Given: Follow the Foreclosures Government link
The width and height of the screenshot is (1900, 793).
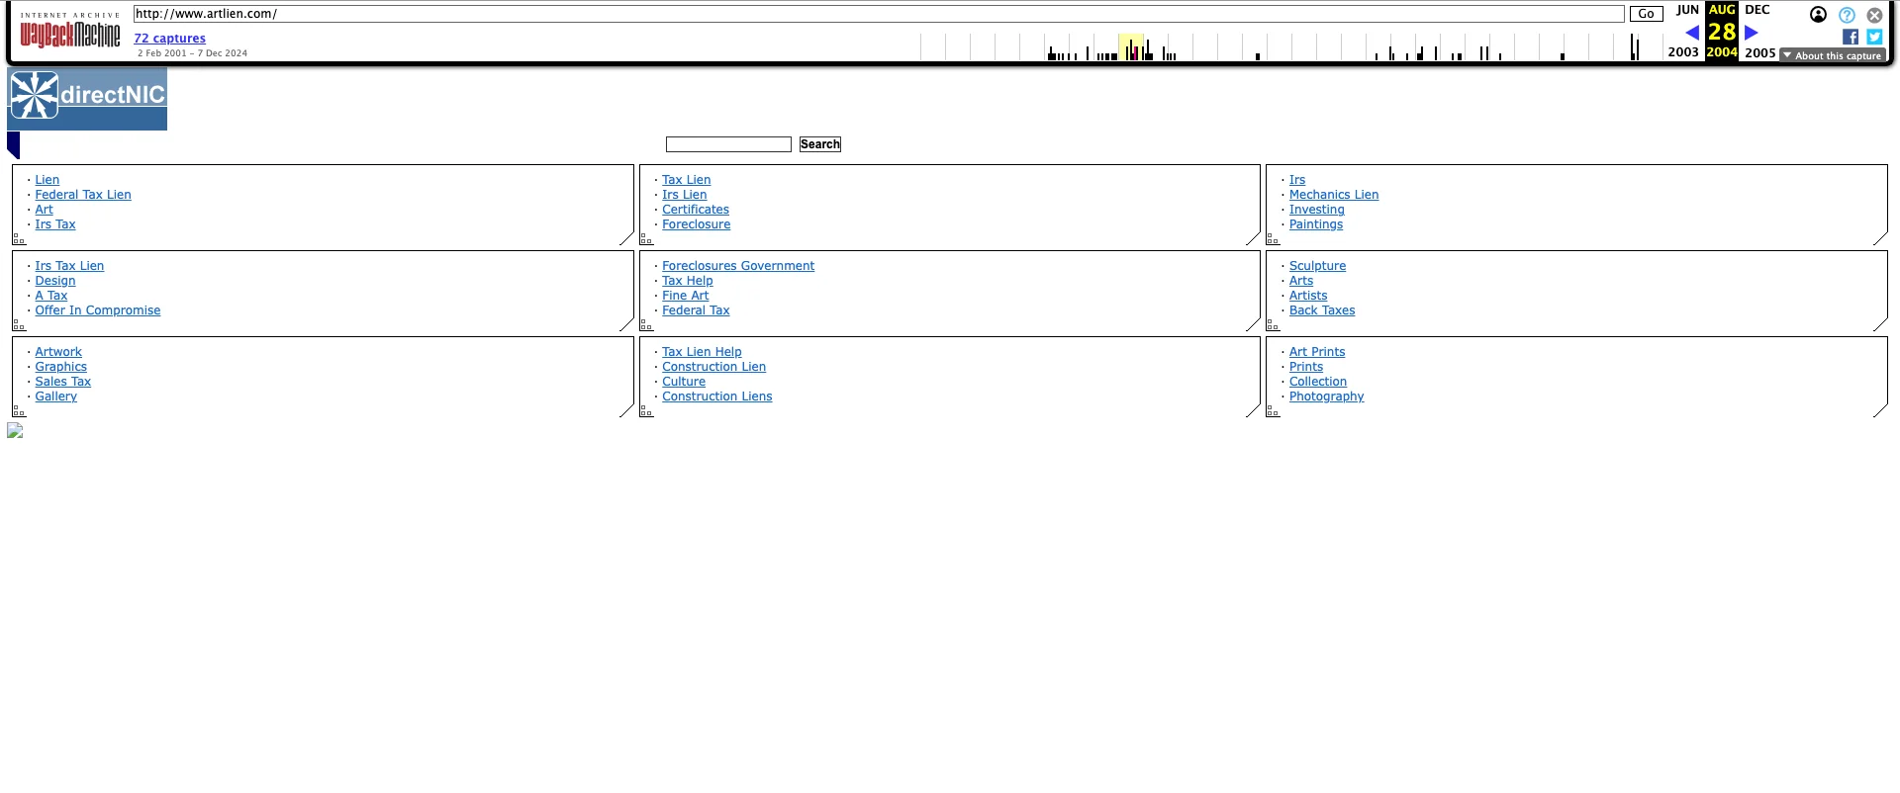Looking at the screenshot, I should point(738,266).
